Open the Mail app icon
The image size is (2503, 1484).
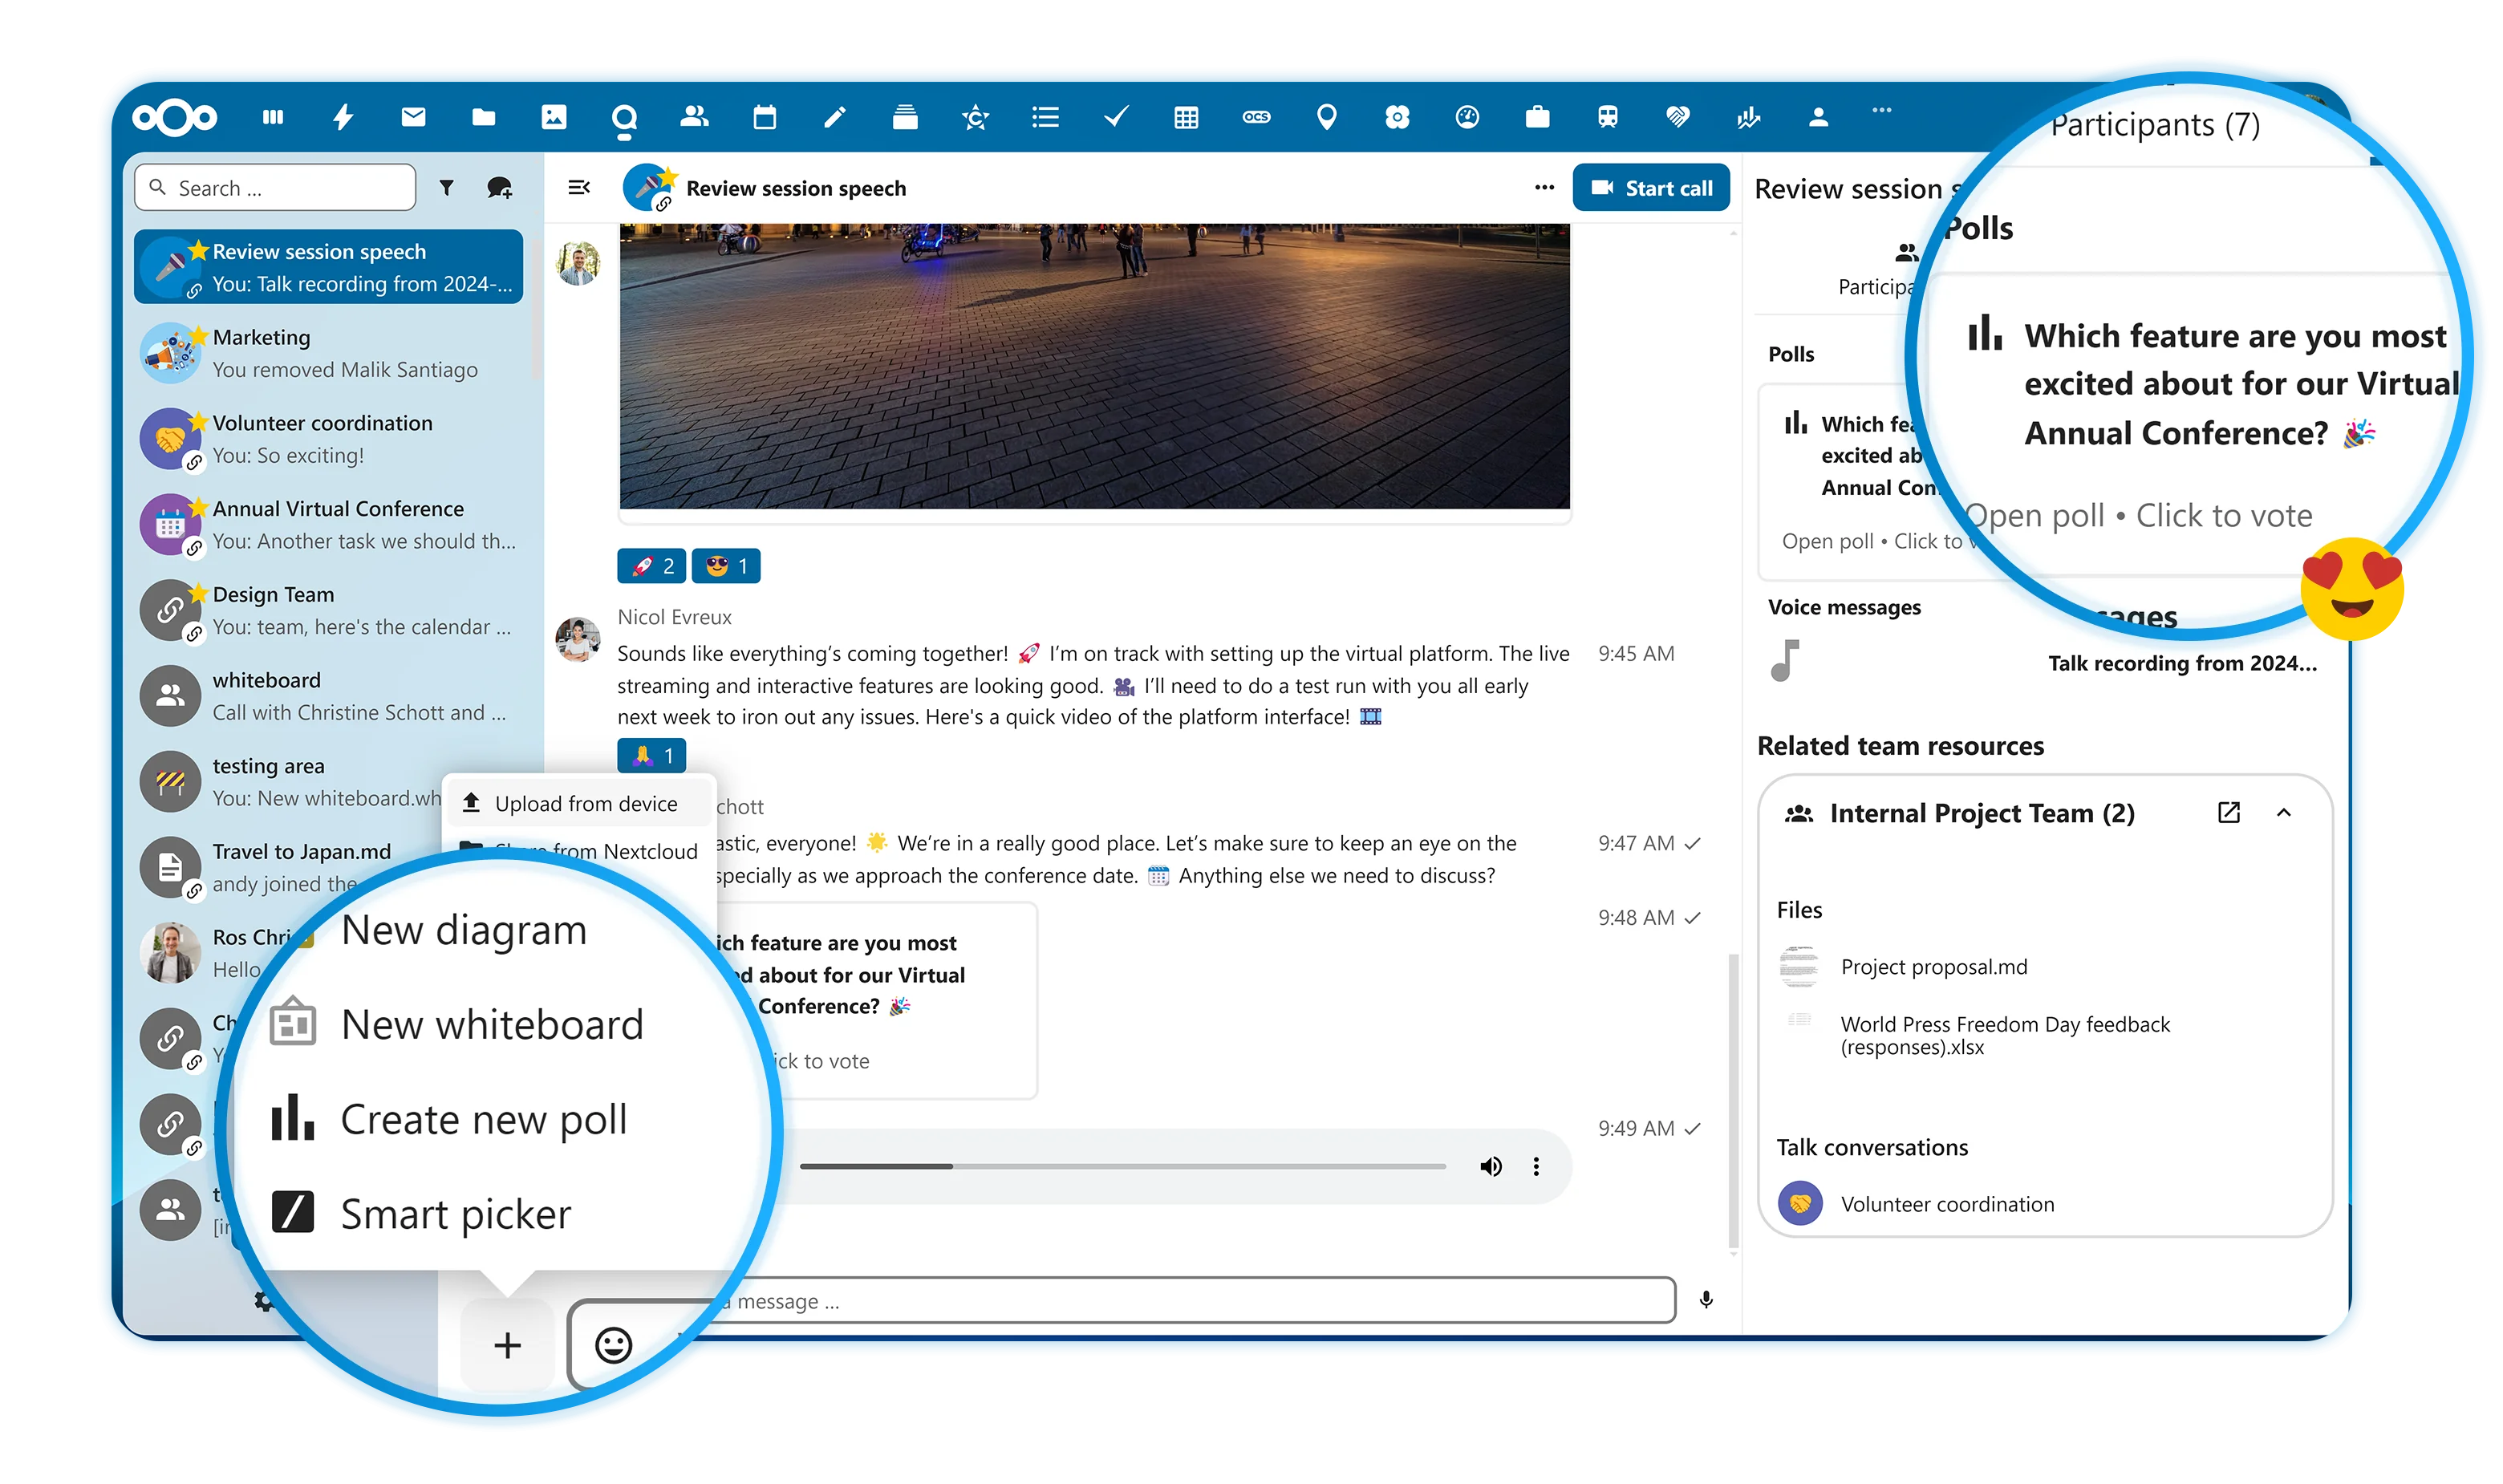pos(413,117)
